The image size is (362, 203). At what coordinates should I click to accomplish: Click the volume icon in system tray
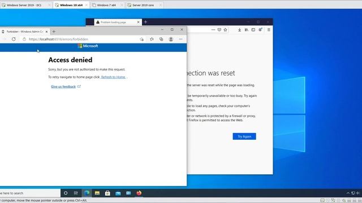point(358,193)
